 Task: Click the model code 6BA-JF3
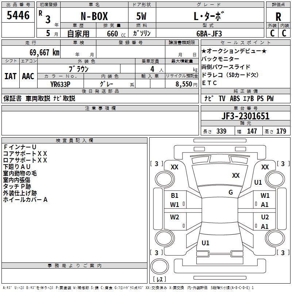209,34
